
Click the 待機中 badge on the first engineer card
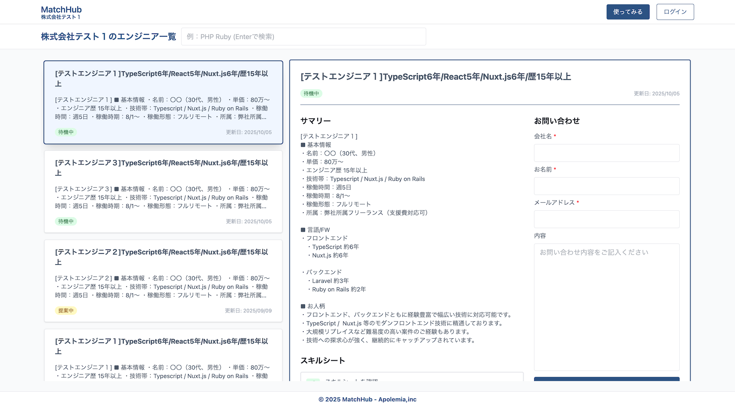tap(66, 132)
